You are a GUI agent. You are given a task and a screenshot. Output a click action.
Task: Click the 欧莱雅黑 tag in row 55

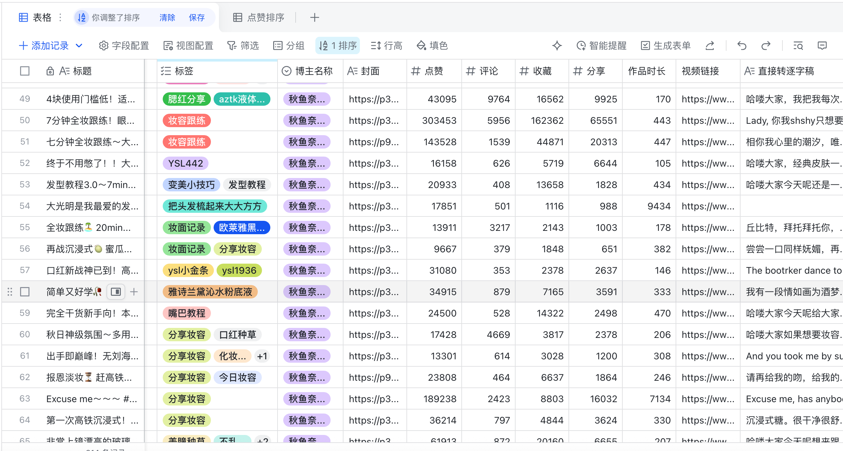pos(242,228)
